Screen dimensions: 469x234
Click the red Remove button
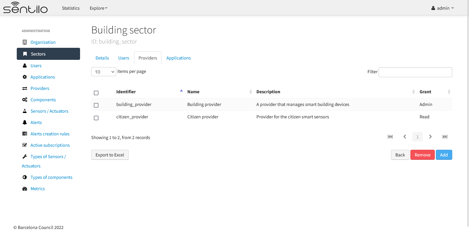[x=422, y=155]
